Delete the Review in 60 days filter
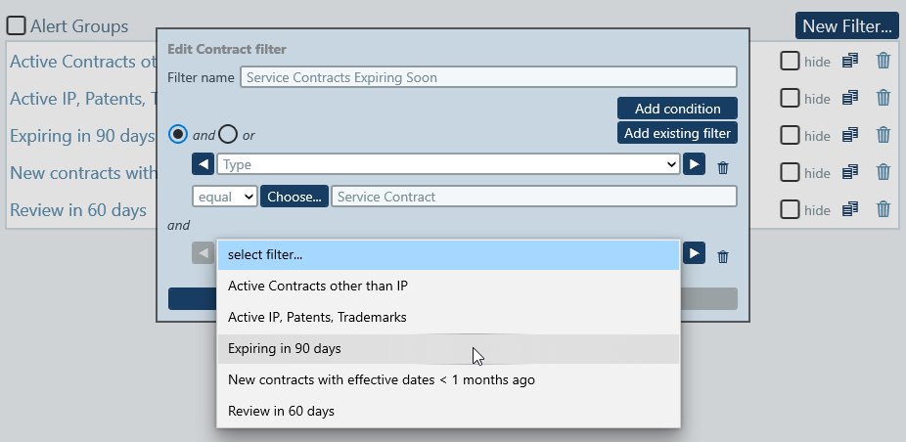Viewport: 906px width, 442px height. pyautogui.click(x=883, y=209)
